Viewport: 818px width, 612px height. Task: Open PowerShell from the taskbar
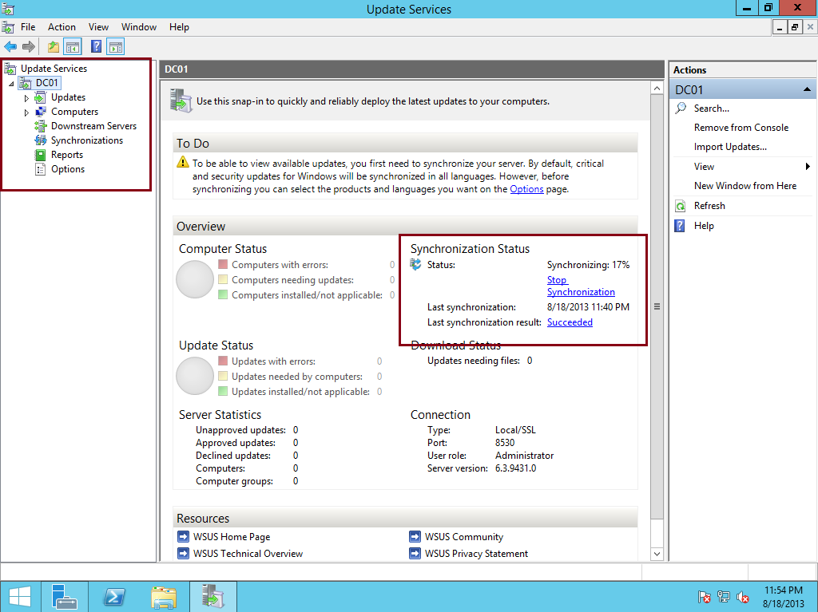pyautogui.click(x=114, y=597)
